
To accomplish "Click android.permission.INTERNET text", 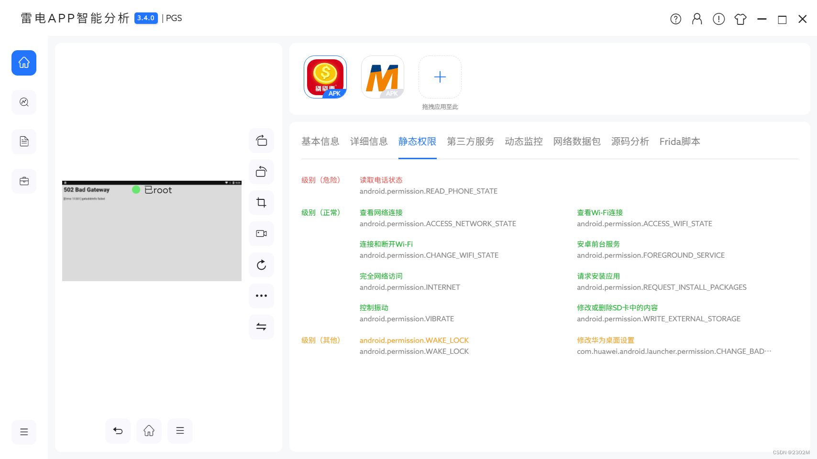I will 410,287.
